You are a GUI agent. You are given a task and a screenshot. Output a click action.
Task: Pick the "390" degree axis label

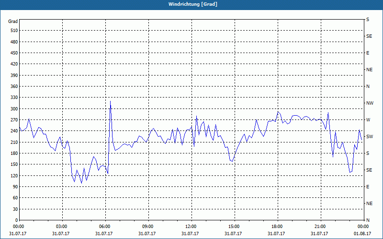pyautogui.click(x=14, y=76)
